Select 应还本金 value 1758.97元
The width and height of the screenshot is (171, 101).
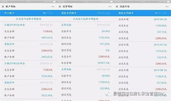click(x=161, y=76)
